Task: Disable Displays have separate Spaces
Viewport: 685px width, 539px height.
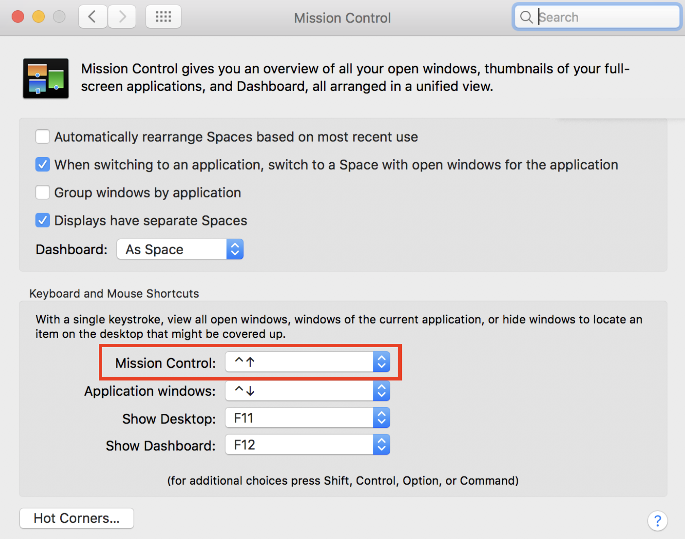Action: [43, 220]
